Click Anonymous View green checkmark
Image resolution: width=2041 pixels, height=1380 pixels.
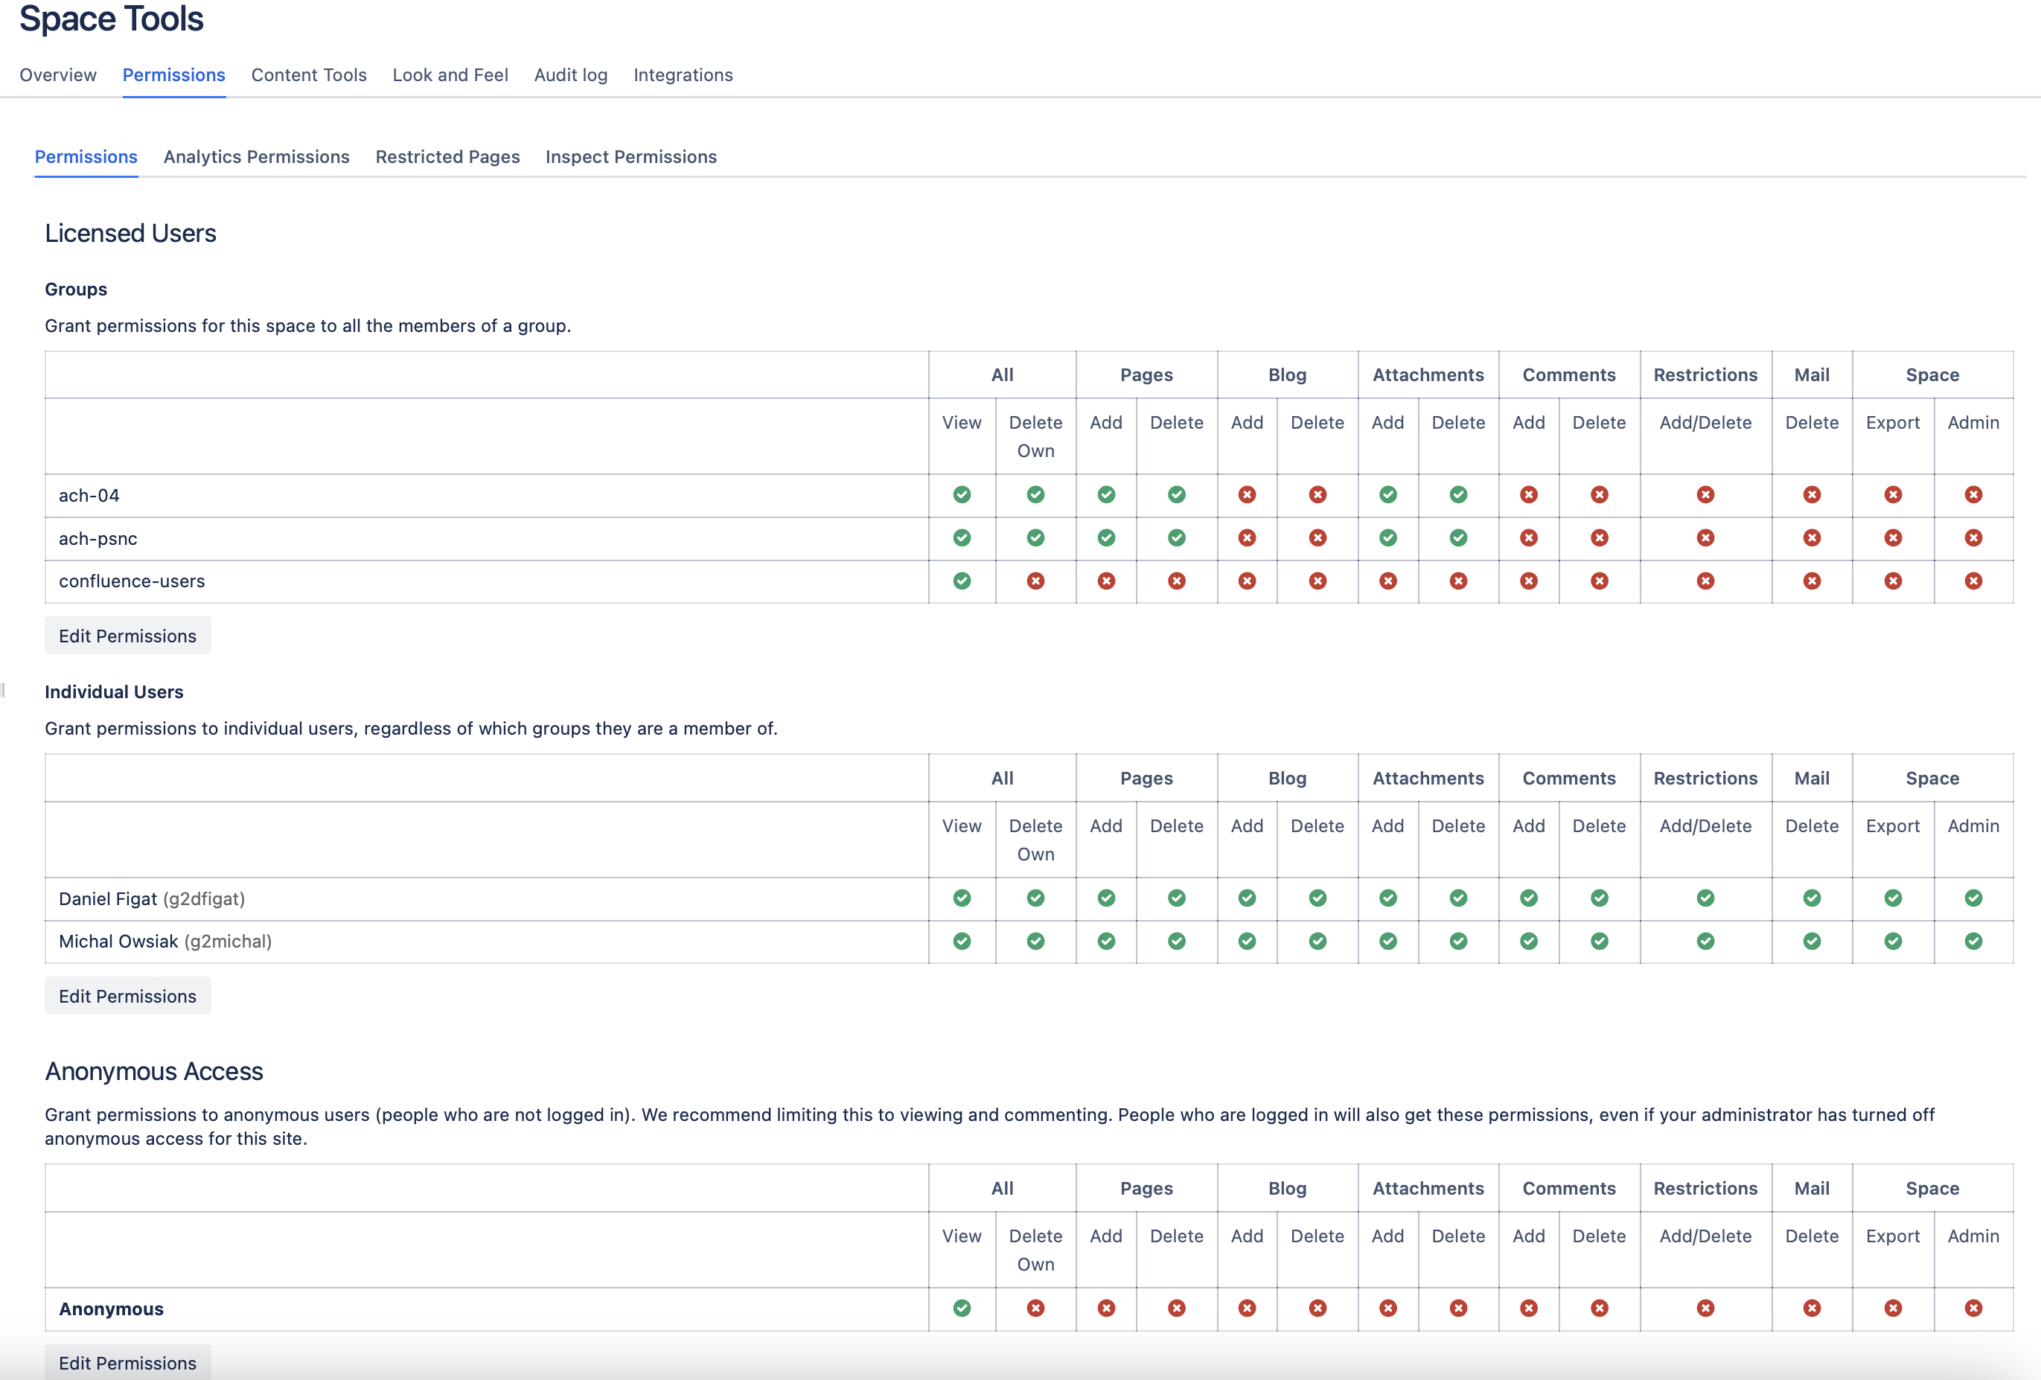click(x=962, y=1308)
